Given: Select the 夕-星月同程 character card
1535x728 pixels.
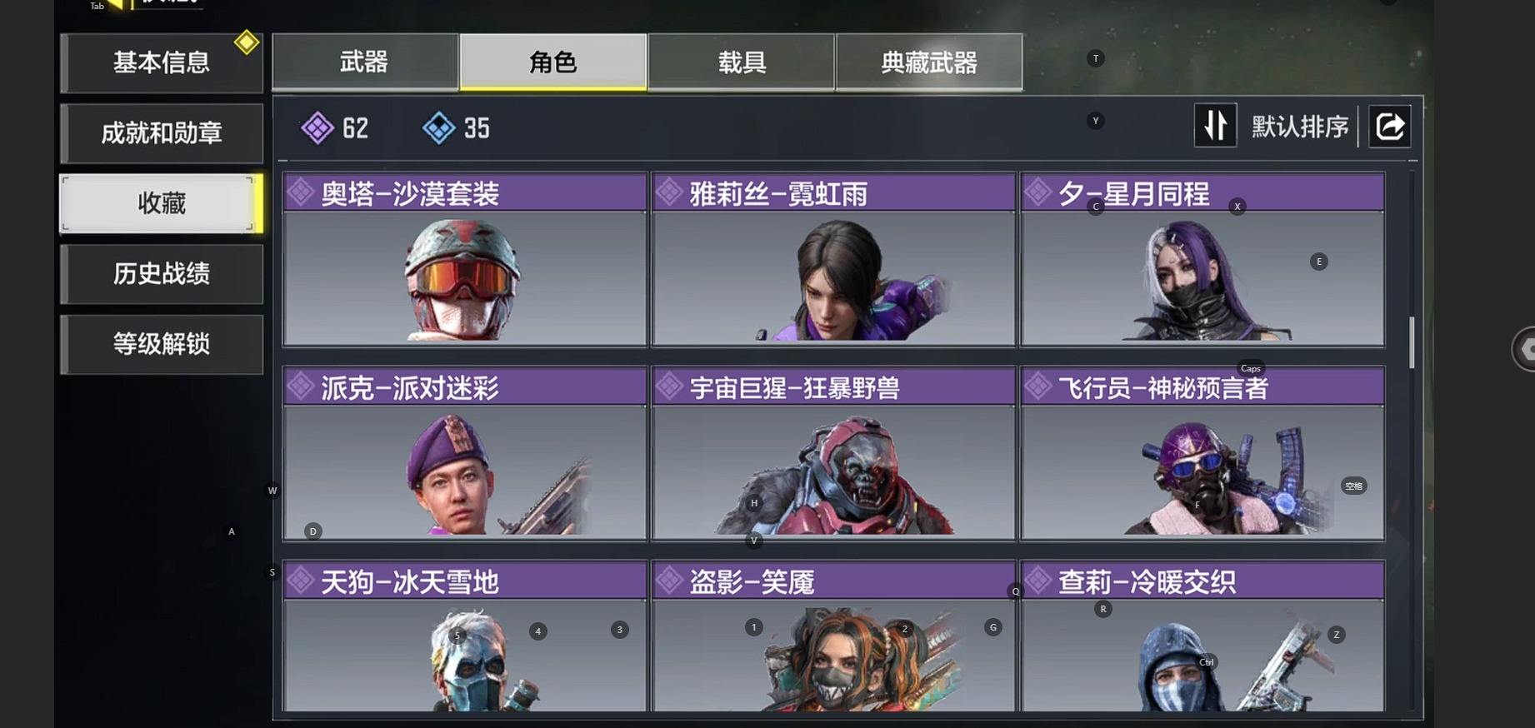Looking at the screenshot, I should 1202,259.
